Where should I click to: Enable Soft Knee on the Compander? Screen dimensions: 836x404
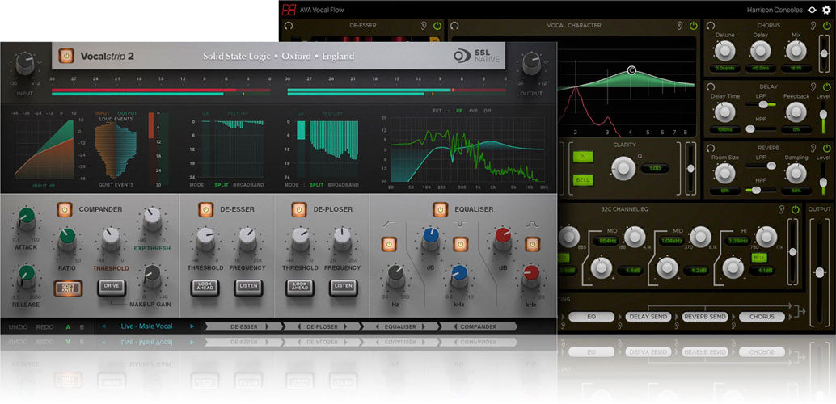pos(68,288)
